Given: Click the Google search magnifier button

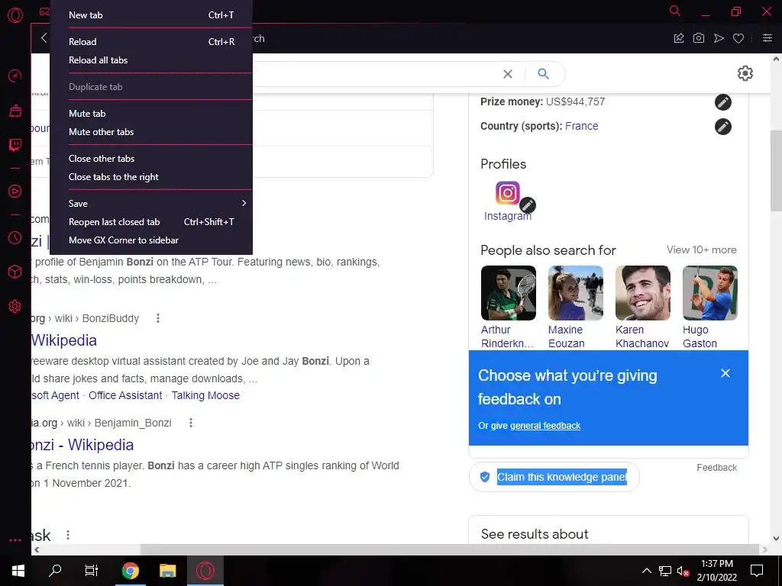Looking at the screenshot, I should click(543, 74).
